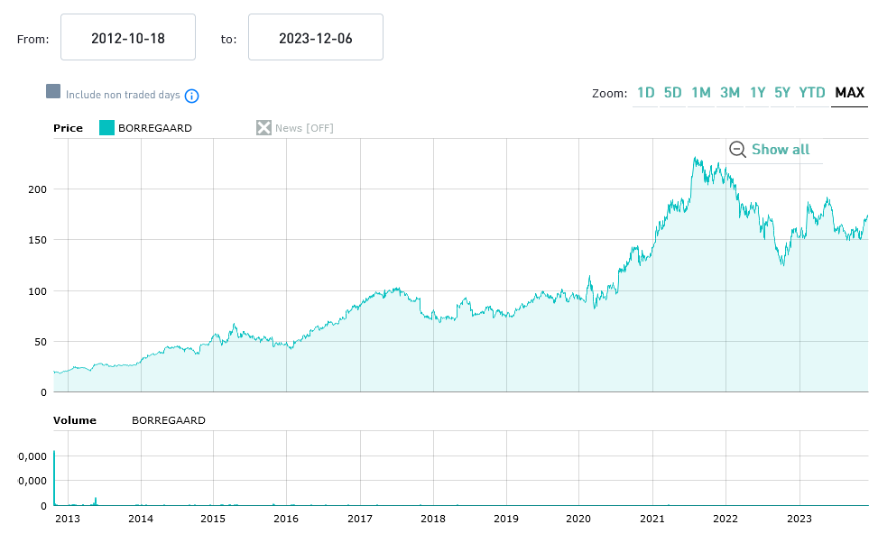This screenshot has height=543, width=878.
Task: Choose the YTD zoom range
Action: point(813,93)
